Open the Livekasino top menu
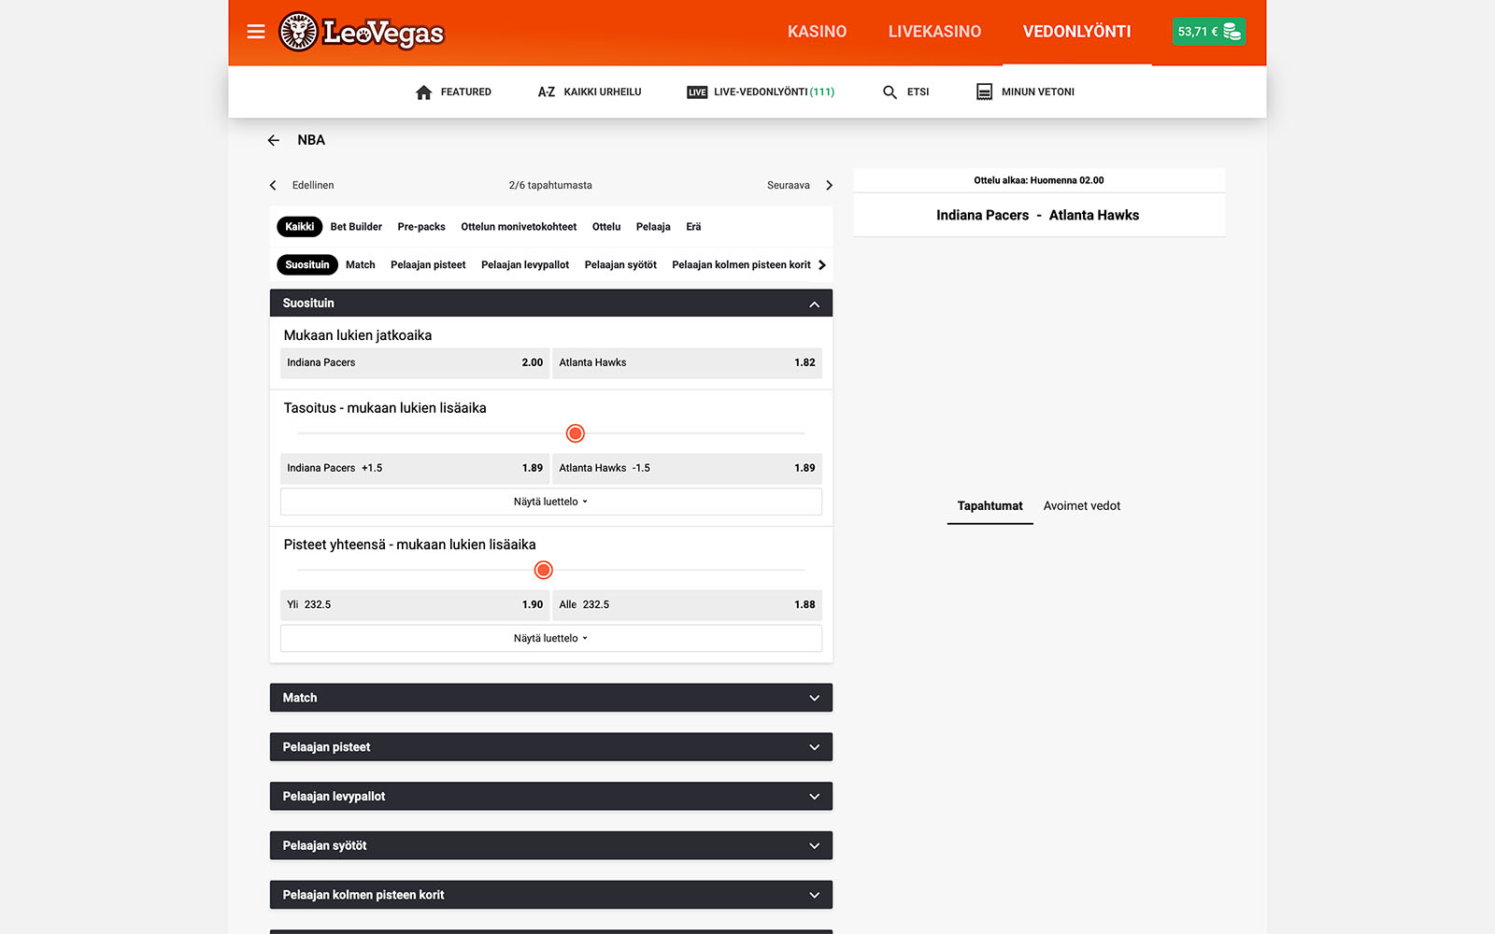The height and width of the screenshot is (934, 1495). click(x=934, y=32)
